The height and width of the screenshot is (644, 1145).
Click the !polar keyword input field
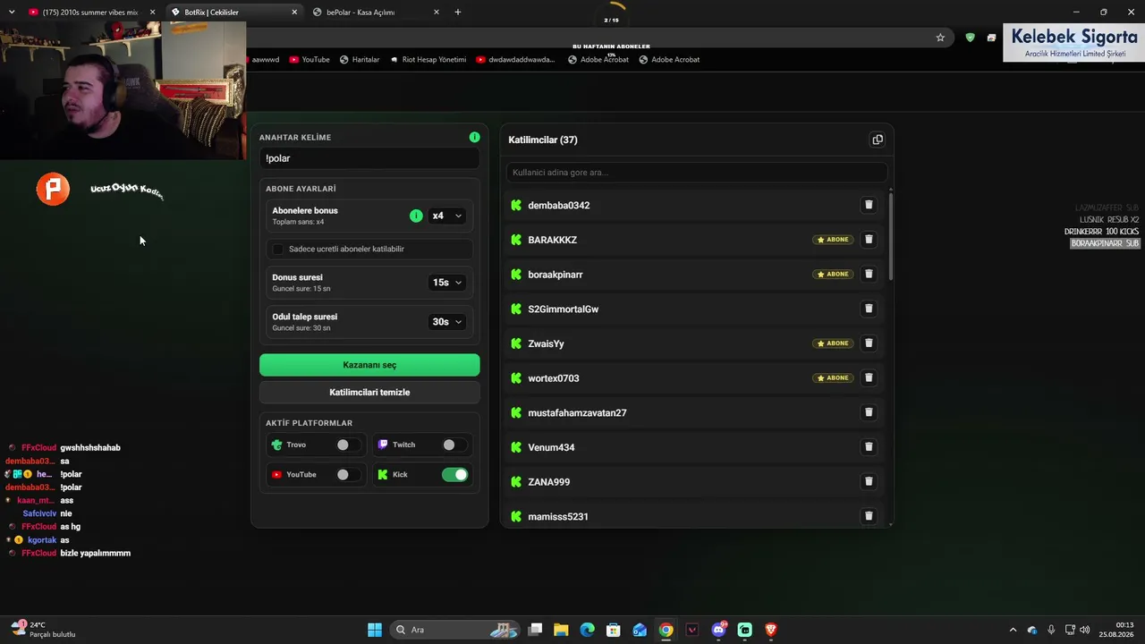pyautogui.click(x=369, y=158)
